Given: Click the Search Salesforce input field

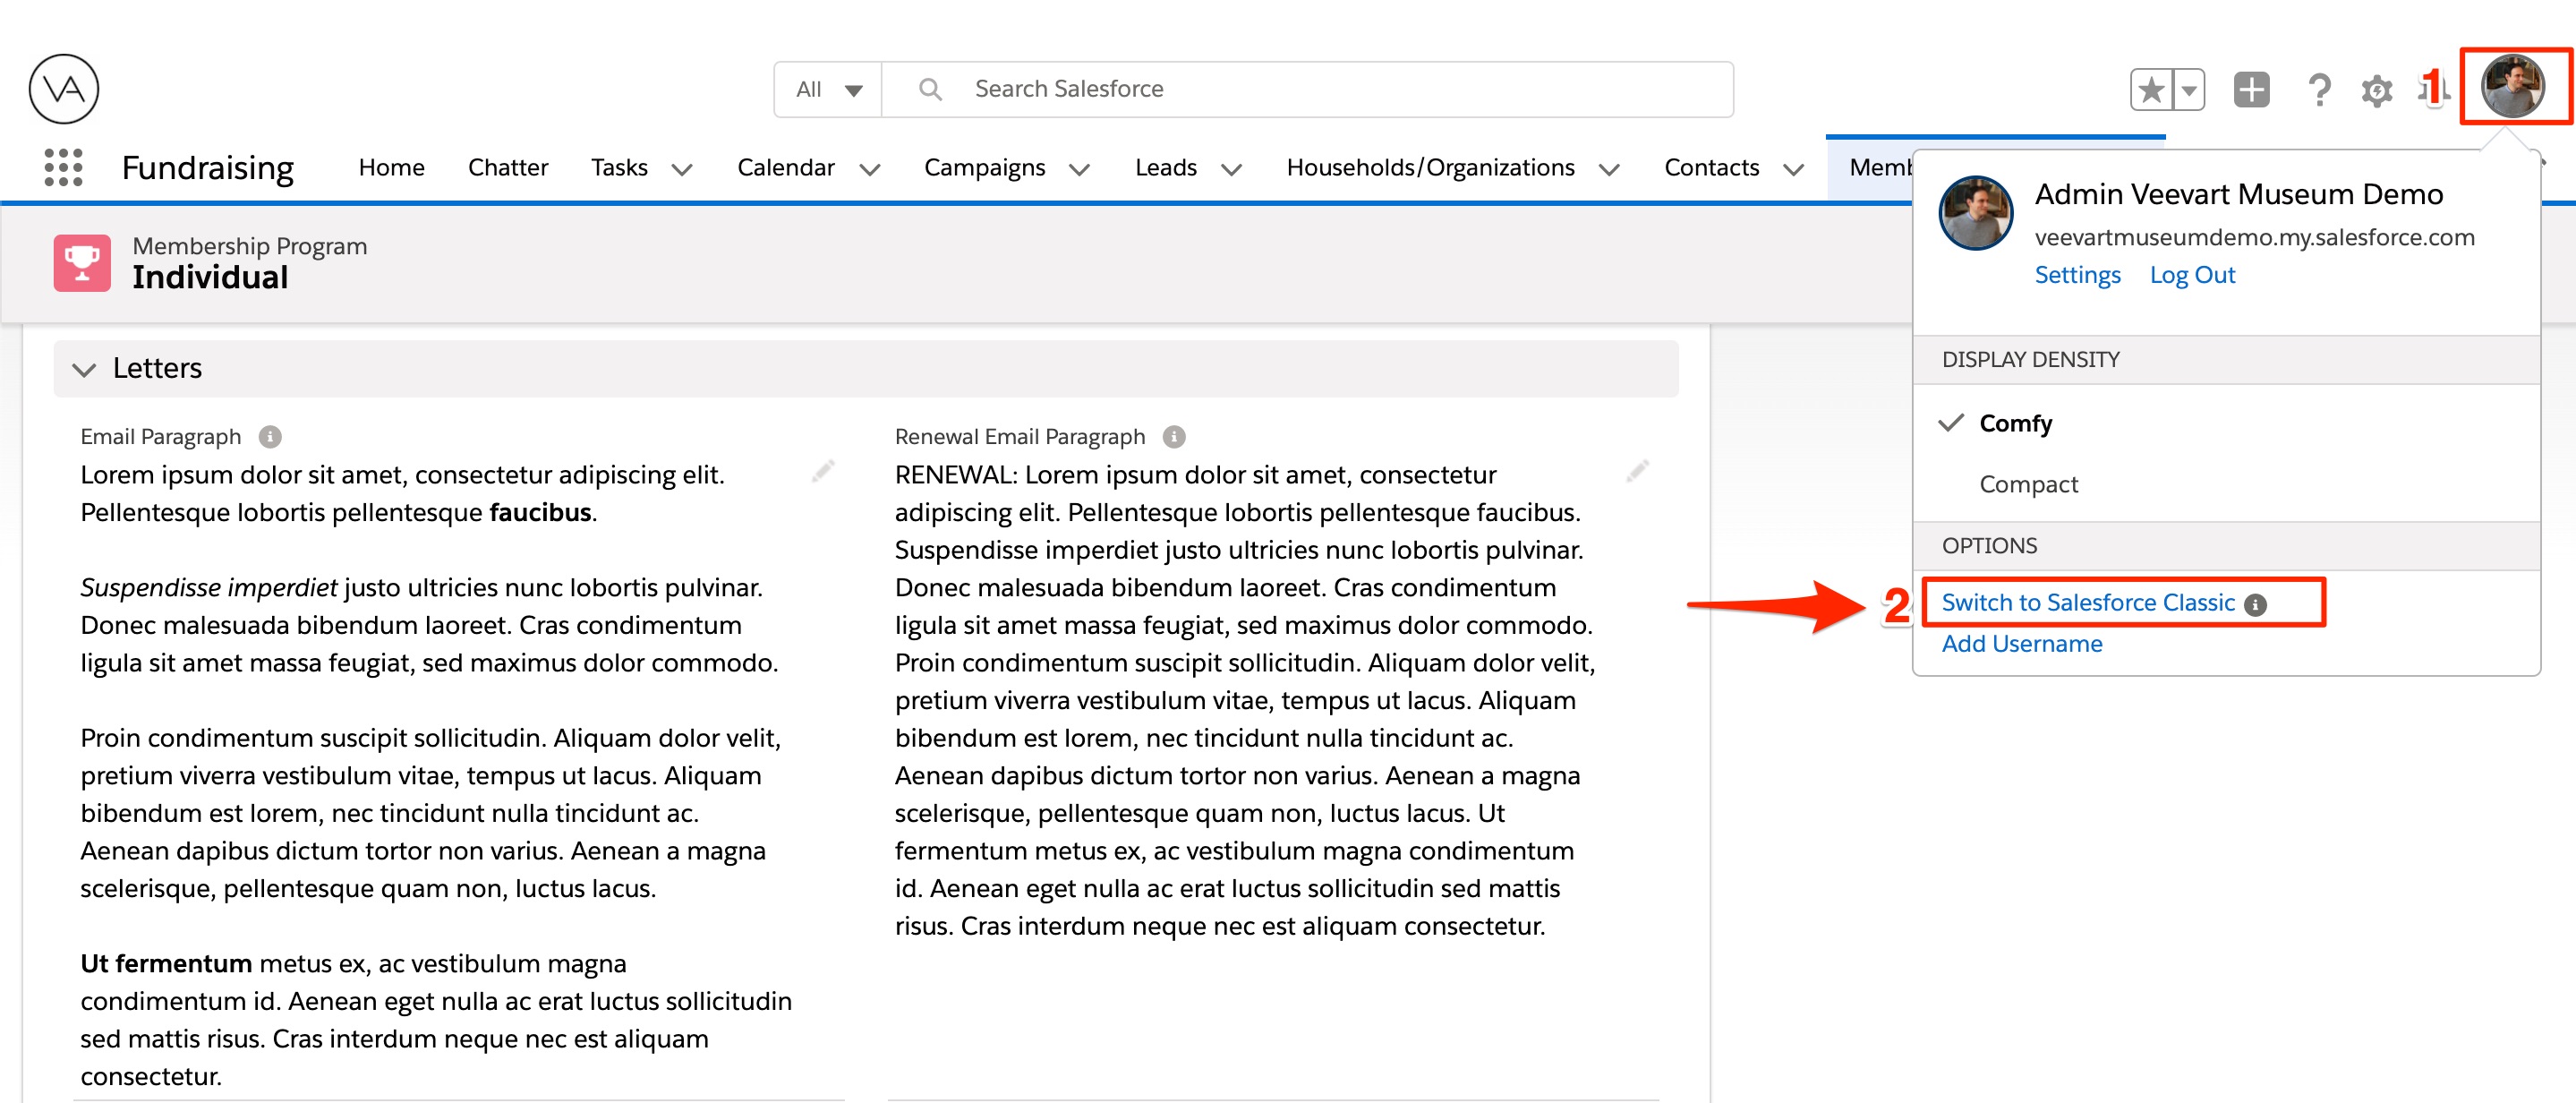Looking at the screenshot, I should tap(1200, 89).
